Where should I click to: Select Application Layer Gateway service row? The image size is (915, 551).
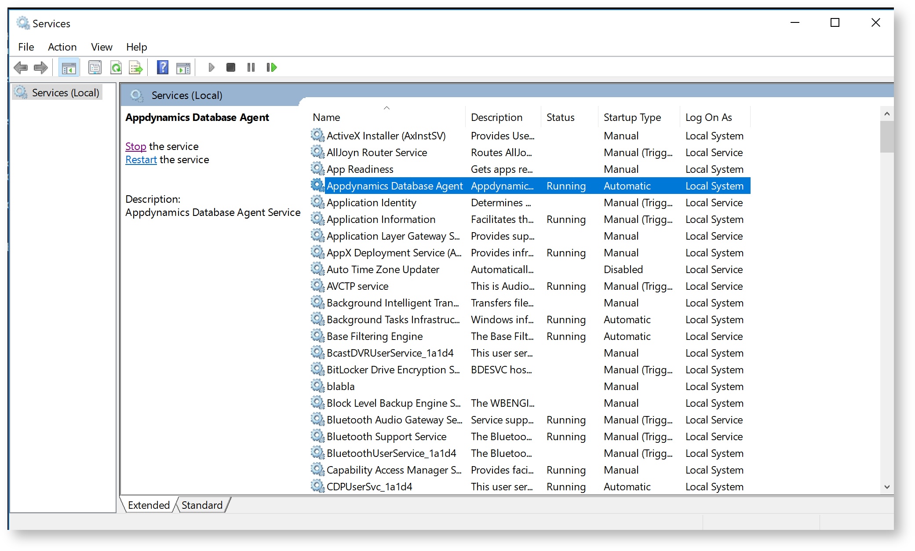(530, 236)
